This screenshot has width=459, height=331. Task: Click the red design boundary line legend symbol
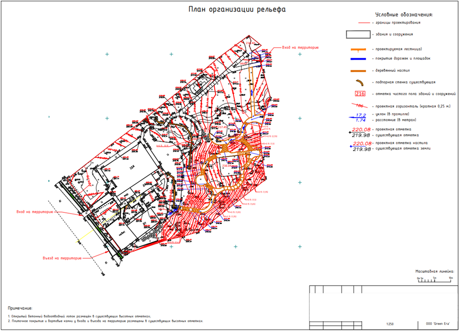365,23
